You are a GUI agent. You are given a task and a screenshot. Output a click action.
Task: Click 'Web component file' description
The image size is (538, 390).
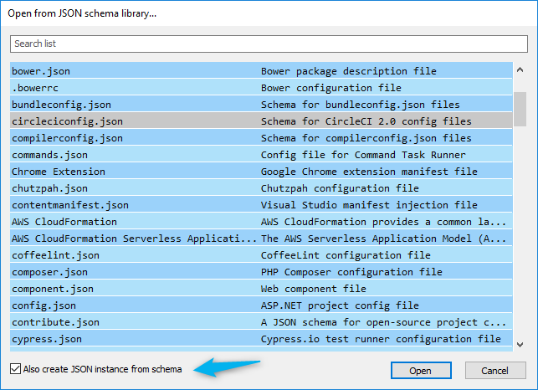click(x=314, y=289)
